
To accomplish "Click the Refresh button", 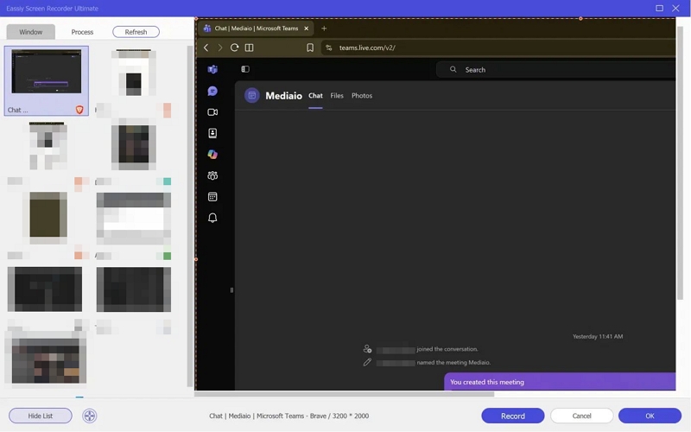I will pyautogui.click(x=136, y=32).
